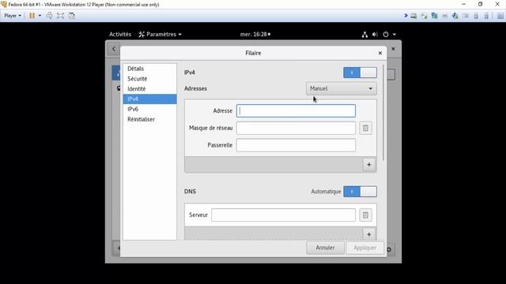Expand the pause button options arrow

click(x=40, y=16)
